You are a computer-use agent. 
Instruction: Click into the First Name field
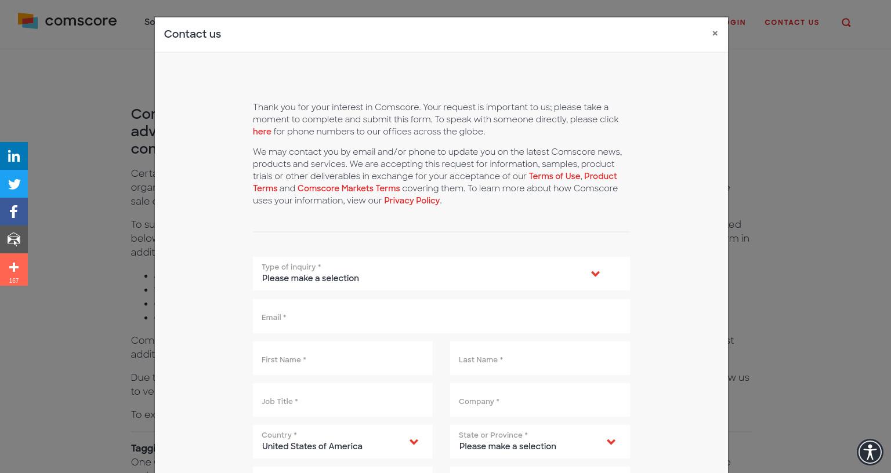tap(343, 358)
